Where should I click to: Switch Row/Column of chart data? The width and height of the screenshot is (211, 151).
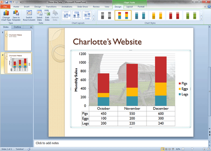tap(29, 15)
